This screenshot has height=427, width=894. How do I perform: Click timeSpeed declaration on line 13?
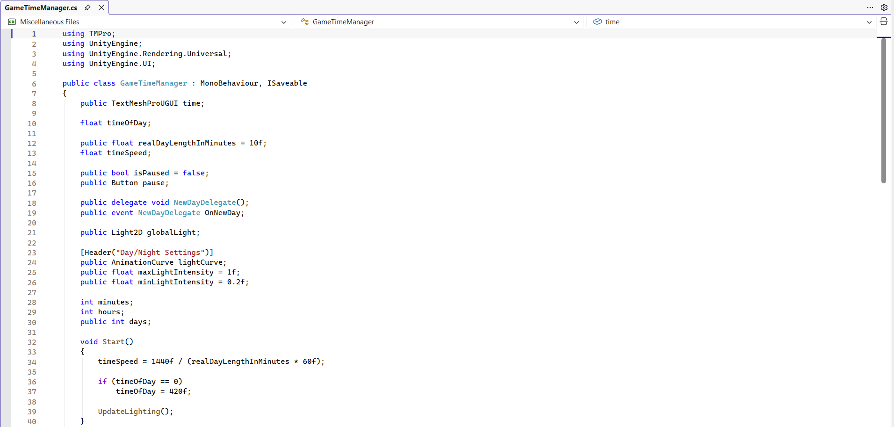[127, 153]
